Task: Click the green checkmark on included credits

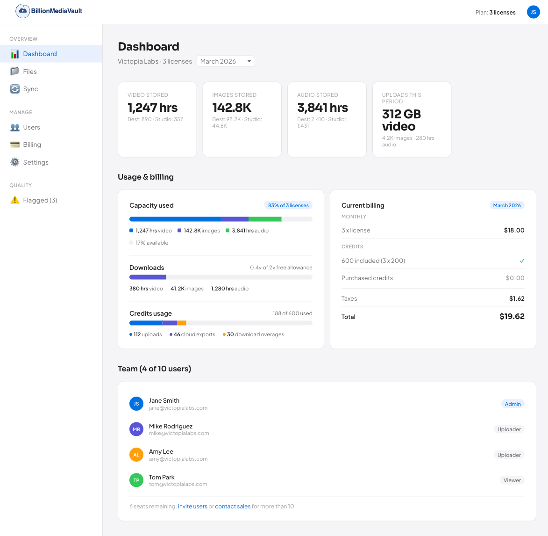Action: [x=522, y=261]
